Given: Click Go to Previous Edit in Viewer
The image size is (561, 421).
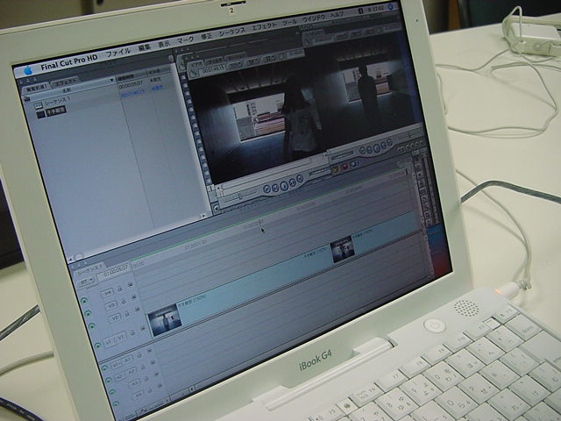Looking at the screenshot, I should point(266,189).
